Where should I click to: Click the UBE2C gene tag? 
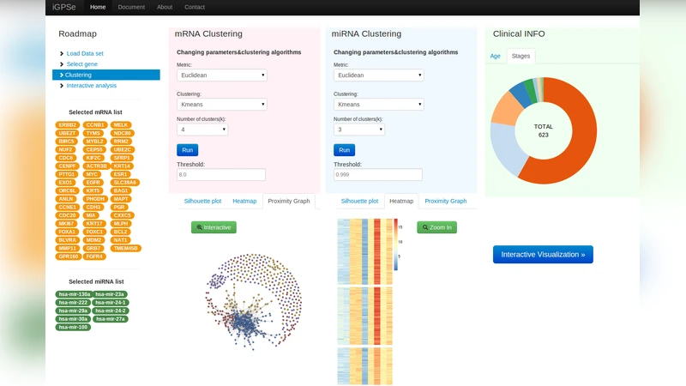tap(122, 149)
